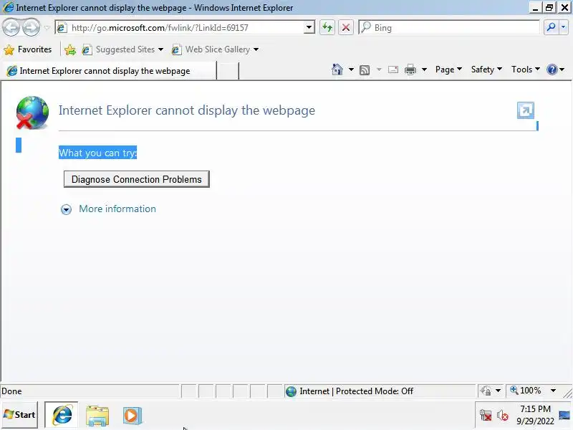Screen dimensions: 573x430
Task: Click the More information link
Action: coord(117,209)
